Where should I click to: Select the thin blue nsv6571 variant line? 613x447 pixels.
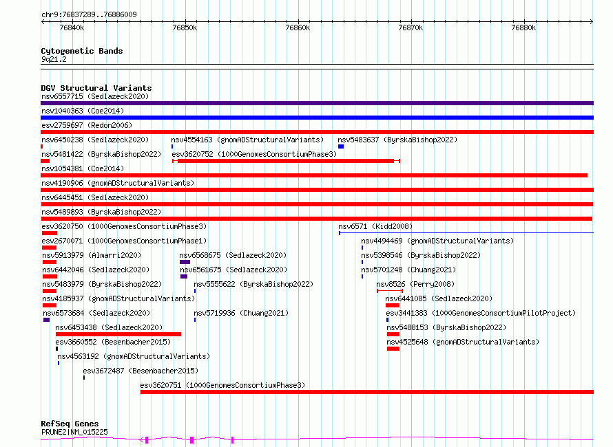click(x=466, y=233)
